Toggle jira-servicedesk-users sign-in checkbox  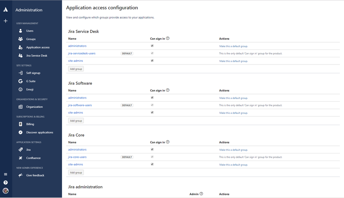[x=152, y=53]
